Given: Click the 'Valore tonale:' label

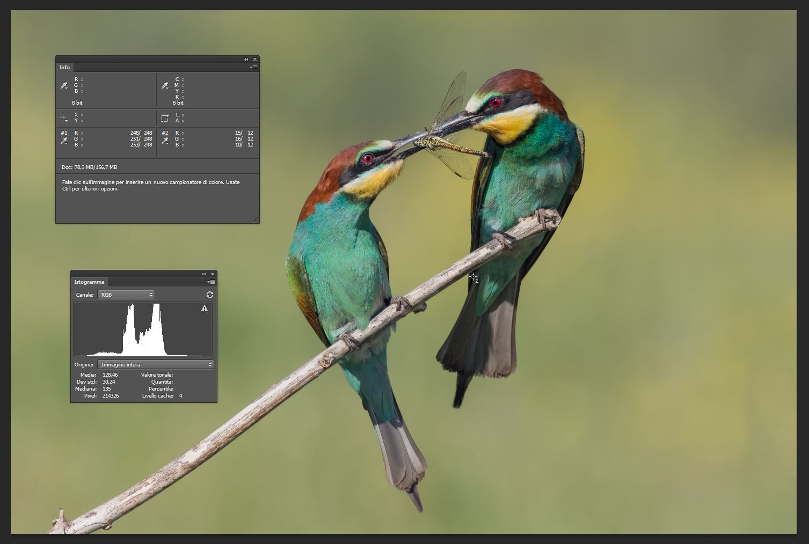Looking at the screenshot, I should [157, 375].
